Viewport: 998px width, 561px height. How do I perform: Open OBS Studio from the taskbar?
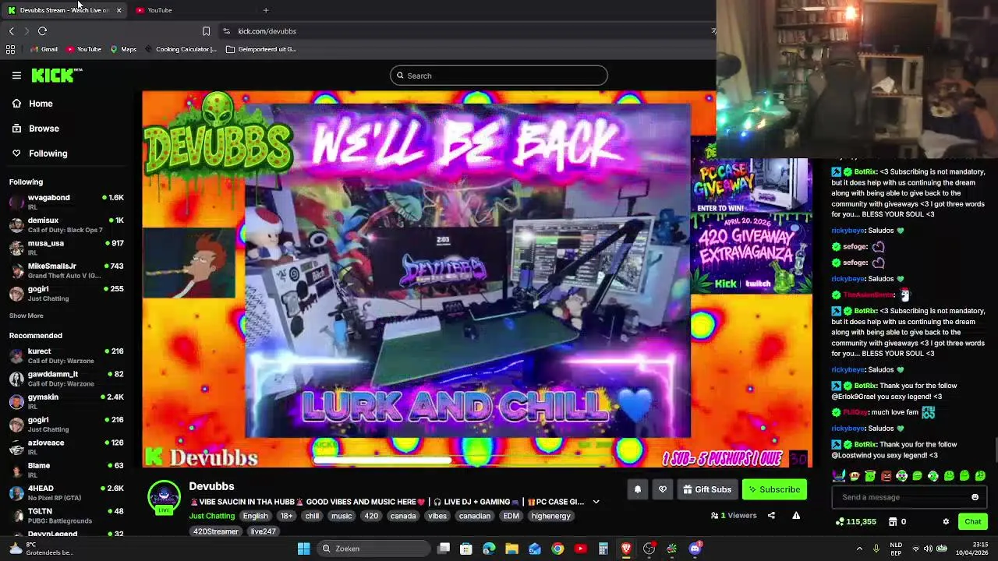[649, 549]
